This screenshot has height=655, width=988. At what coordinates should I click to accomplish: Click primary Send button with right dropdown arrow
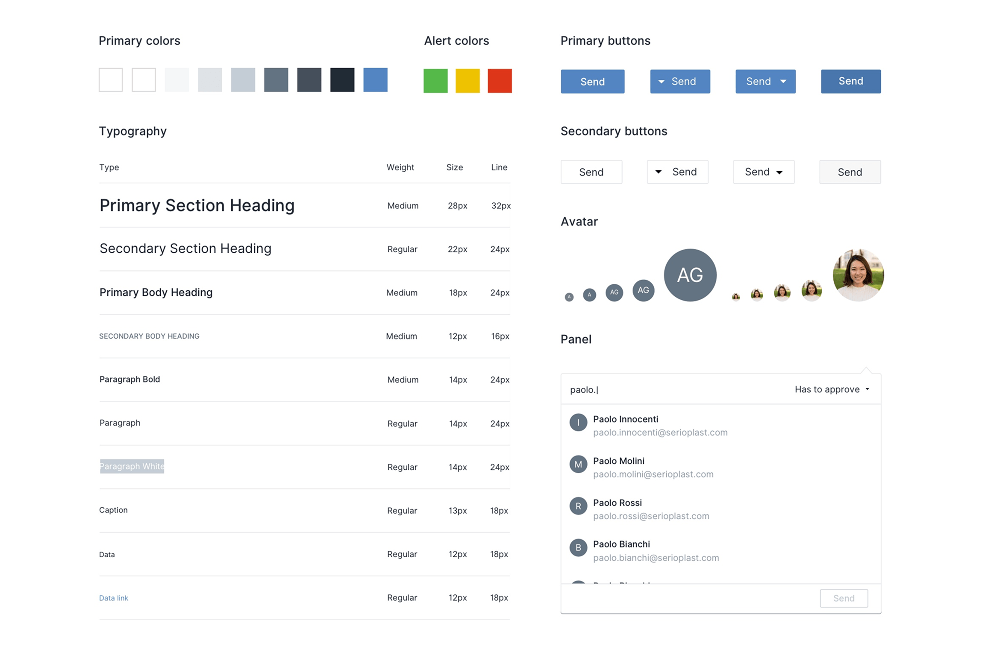pyautogui.click(x=765, y=81)
